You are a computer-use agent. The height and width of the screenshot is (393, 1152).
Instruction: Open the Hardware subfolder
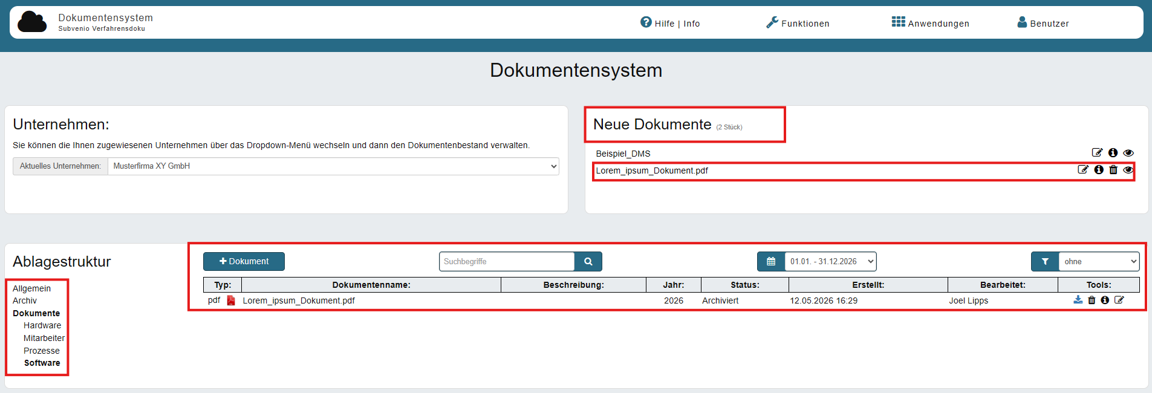point(42,325)
